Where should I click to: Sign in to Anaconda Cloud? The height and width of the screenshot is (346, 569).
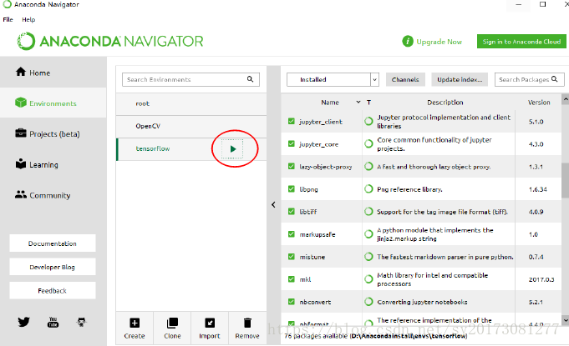tap(521, 42)
